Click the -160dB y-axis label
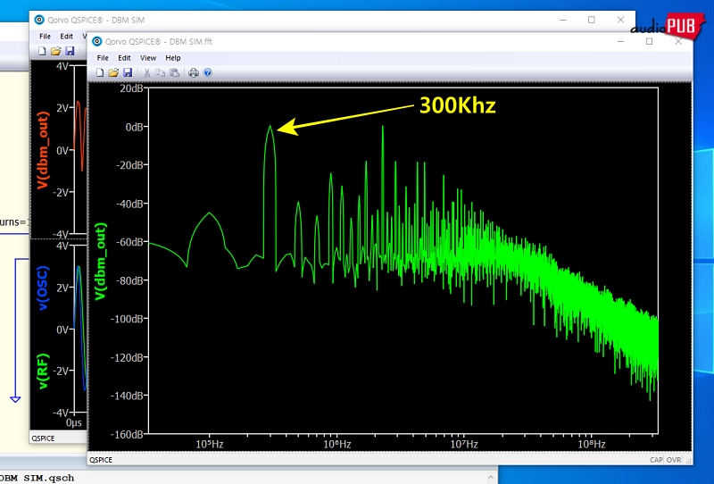Viewport: 714px width, 484px height. click(127, 434)
